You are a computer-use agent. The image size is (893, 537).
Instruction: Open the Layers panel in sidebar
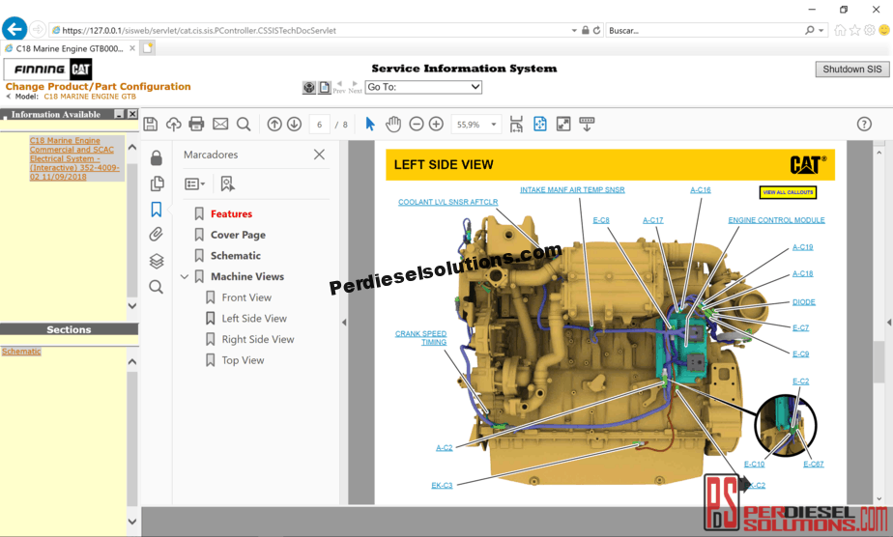(x=157, y=261)
